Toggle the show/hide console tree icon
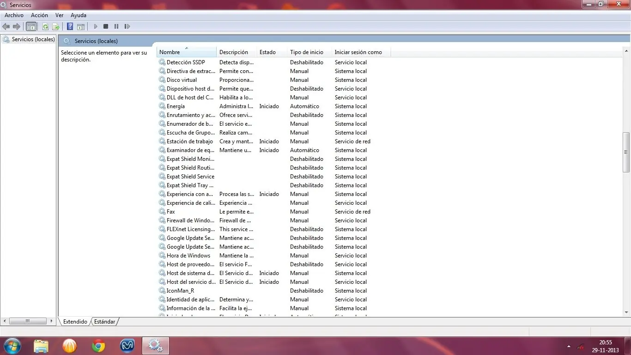Screen dimensions: 631x355 point(31,26)
